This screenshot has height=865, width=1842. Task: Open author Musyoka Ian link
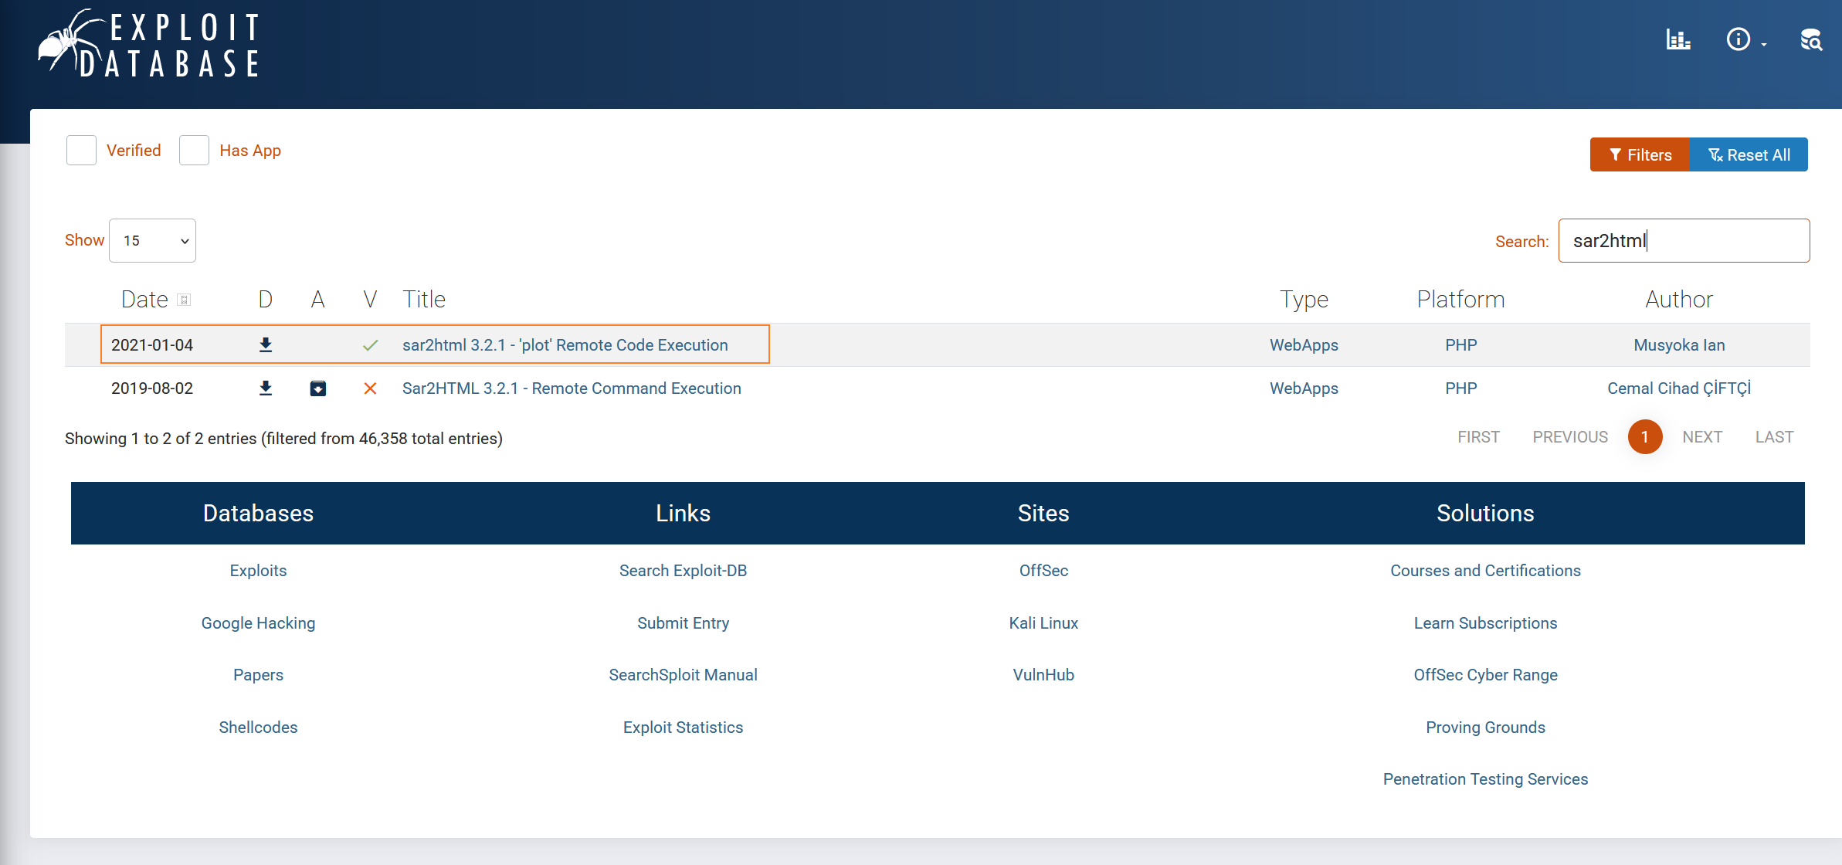1679,345
